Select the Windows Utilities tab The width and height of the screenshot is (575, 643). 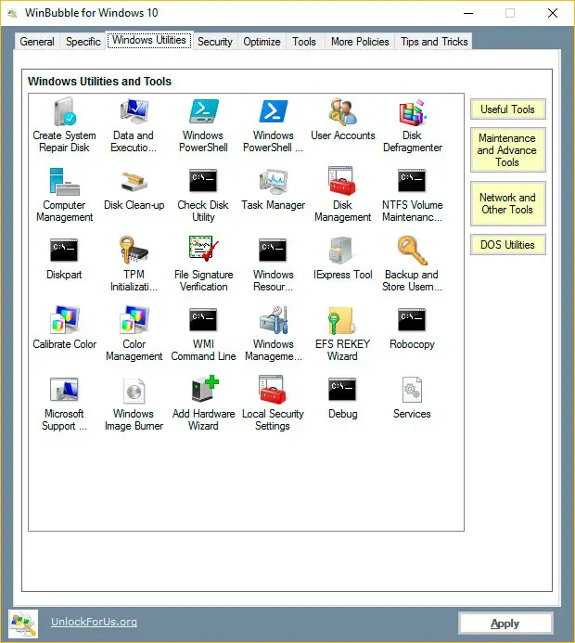[x=149, y=40]
